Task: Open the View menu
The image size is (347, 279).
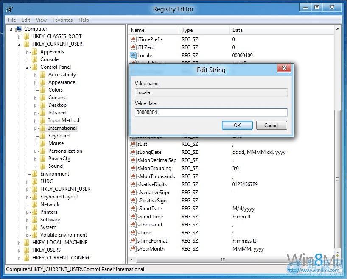Action: point(41,20)
